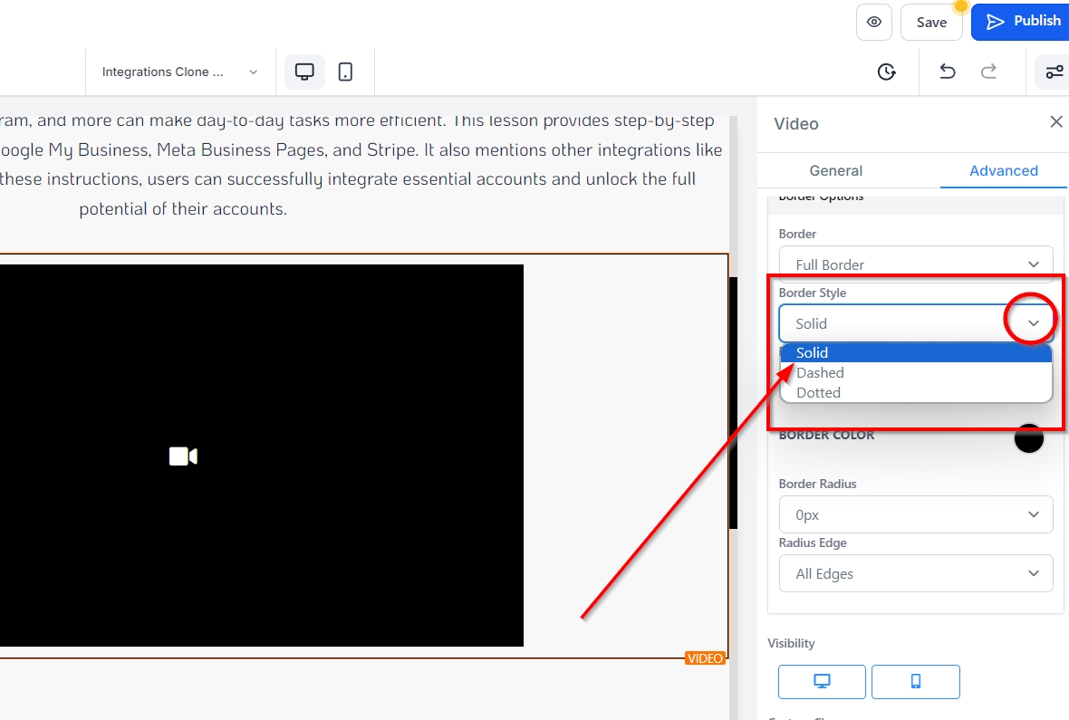The image size is (1069, 720).
Task: Click the undo arrow icon
Action: (x=947, y=72)
